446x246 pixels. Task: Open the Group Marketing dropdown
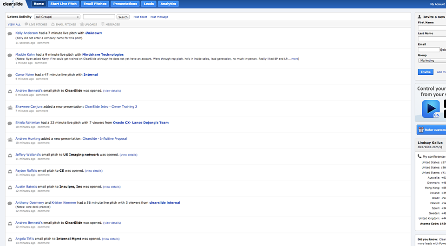pyautogui.click(x=432, y=60)
